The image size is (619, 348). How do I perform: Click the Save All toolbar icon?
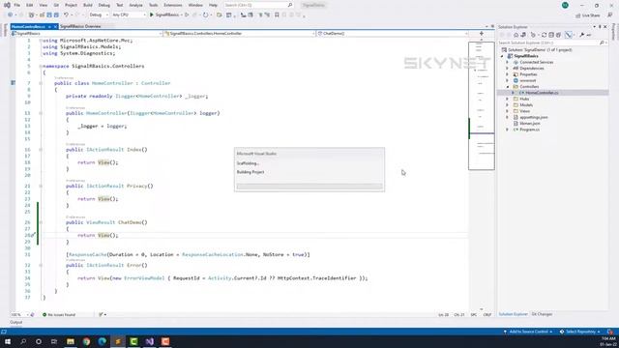click(56, 14)
